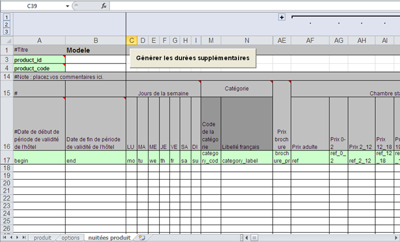Select outline level 1 button

(x=6, y=18)
